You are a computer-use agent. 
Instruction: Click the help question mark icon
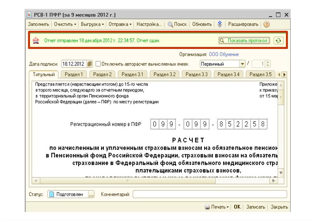267,24
